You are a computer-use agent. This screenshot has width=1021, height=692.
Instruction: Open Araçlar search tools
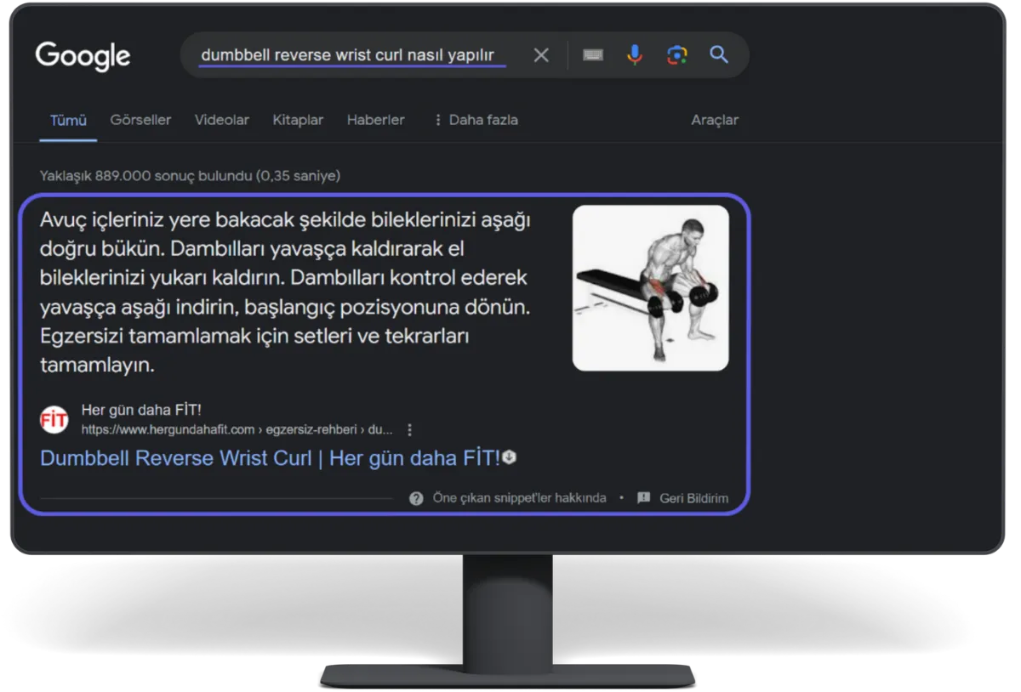715,120
